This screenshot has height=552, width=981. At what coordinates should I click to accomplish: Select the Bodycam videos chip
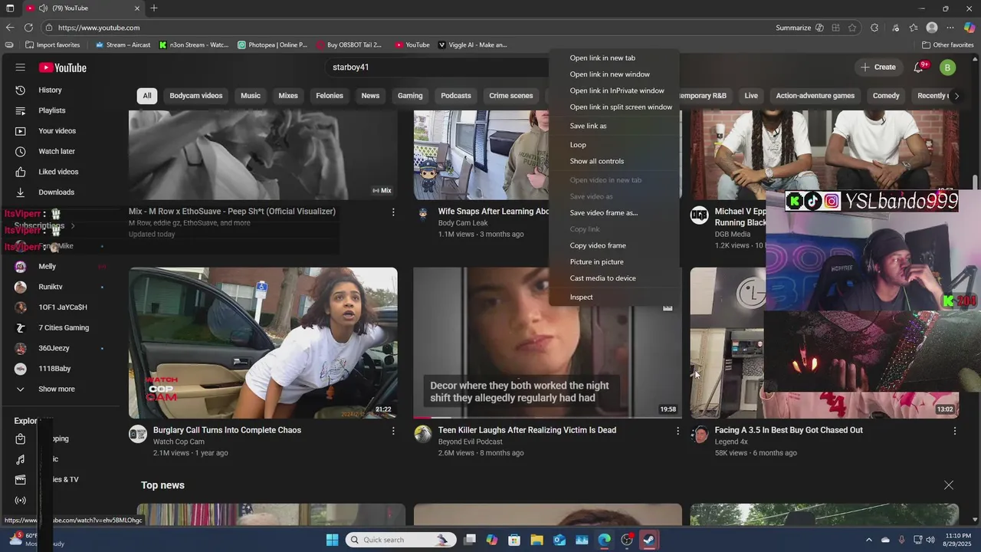pyautogui.click(x=196, y=96)
